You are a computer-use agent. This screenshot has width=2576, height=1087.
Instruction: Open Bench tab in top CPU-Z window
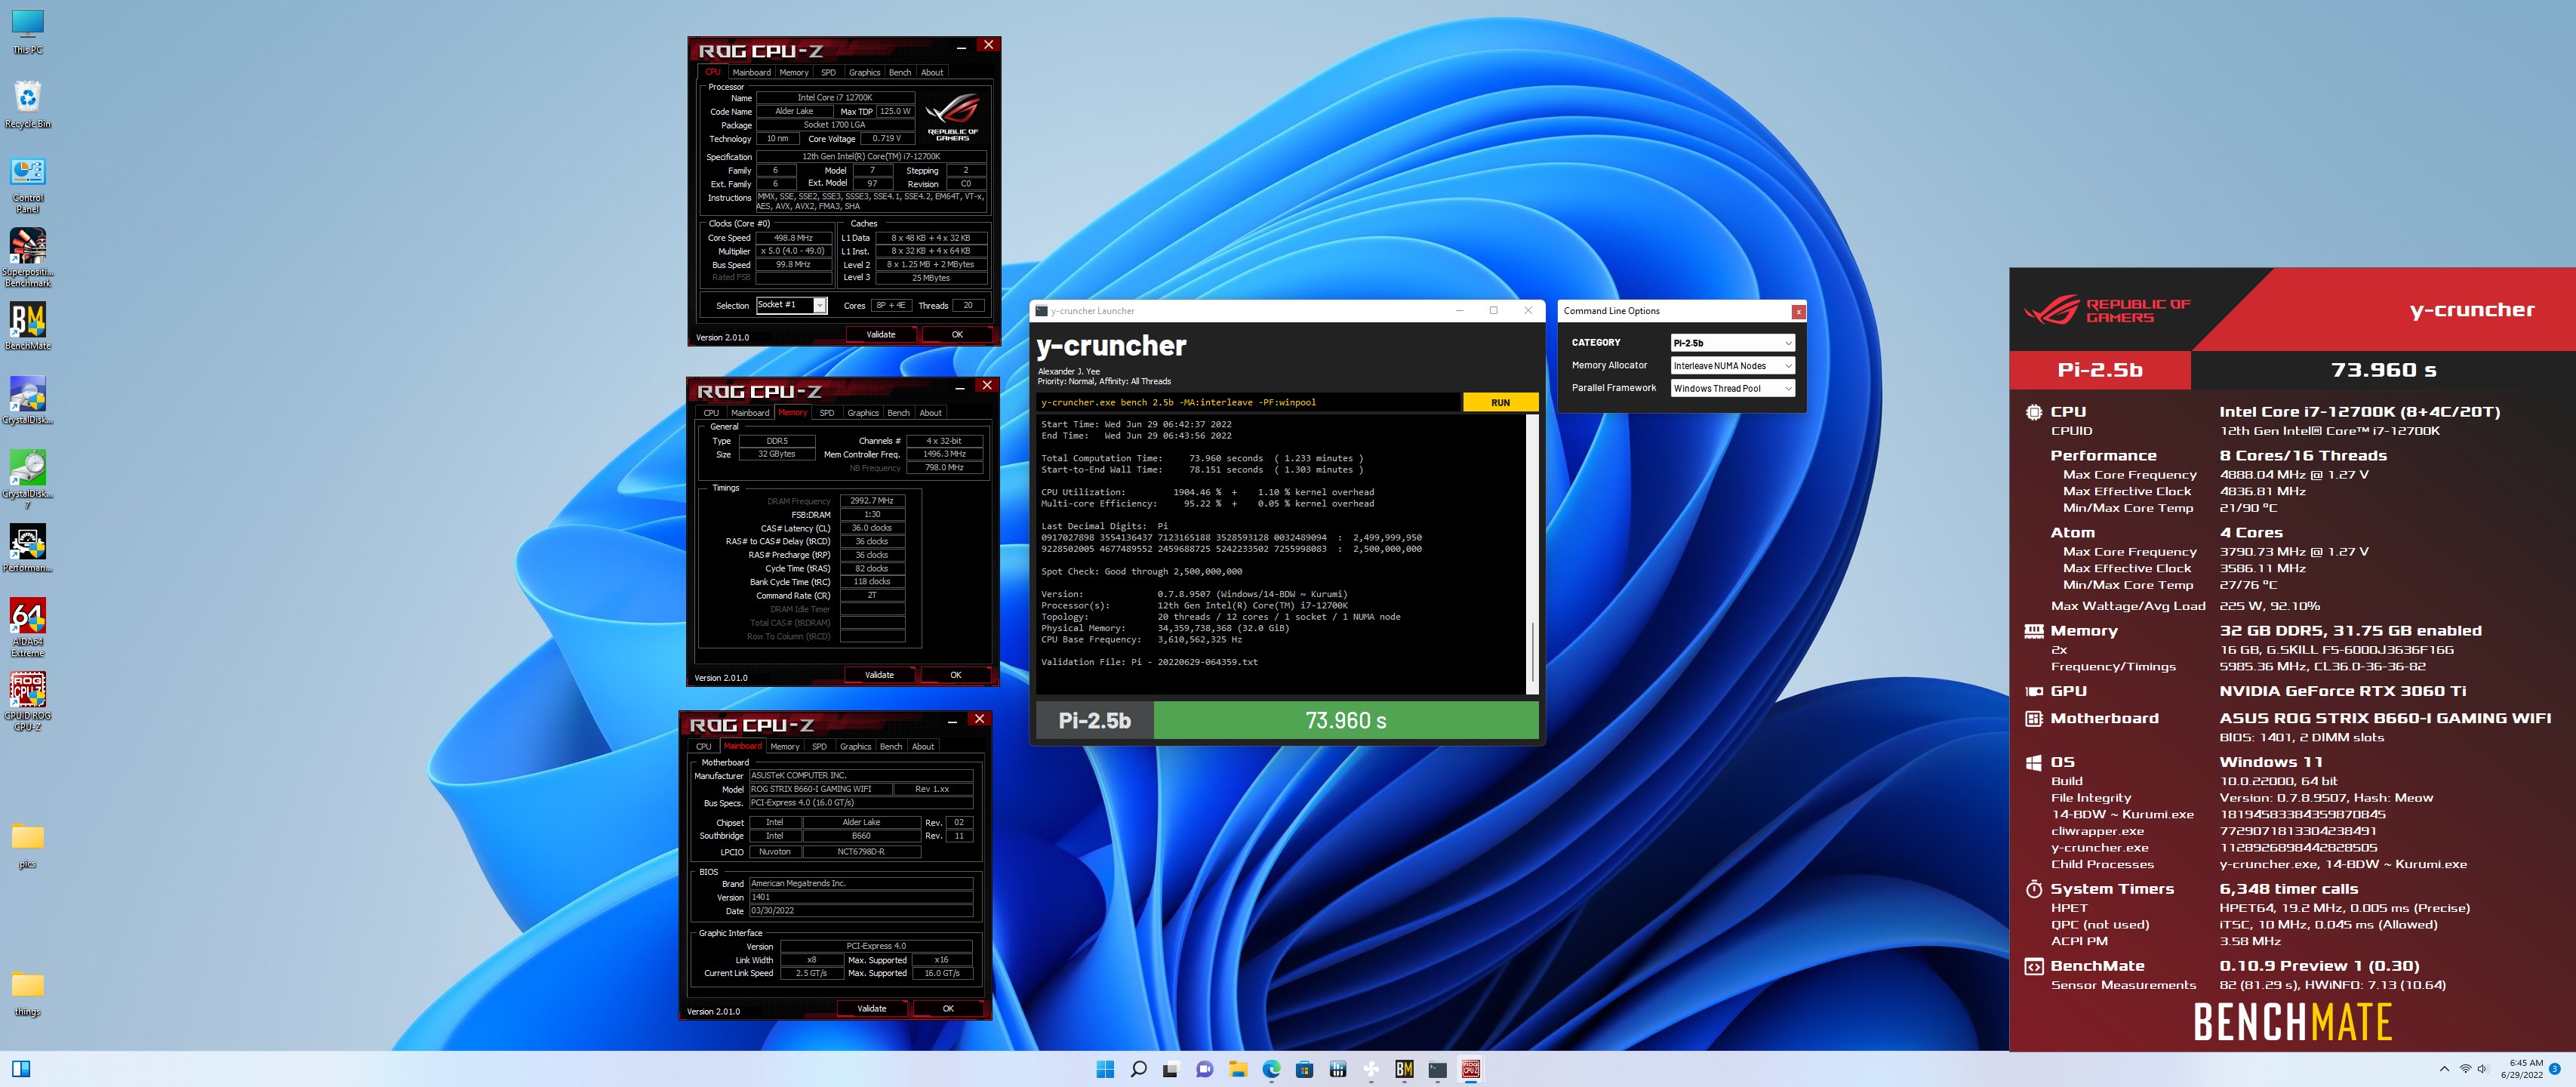[900, 72]
